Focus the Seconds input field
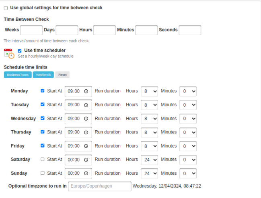 190,30
